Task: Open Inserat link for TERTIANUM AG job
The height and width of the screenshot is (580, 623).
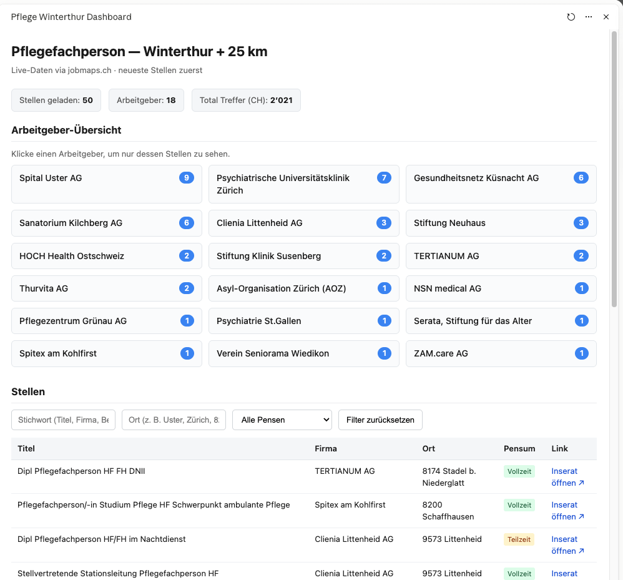Action: [568, 477]
